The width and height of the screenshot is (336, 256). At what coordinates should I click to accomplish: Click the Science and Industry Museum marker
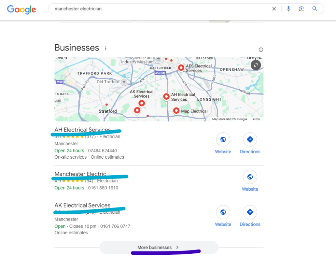click(x=158, y=60)
